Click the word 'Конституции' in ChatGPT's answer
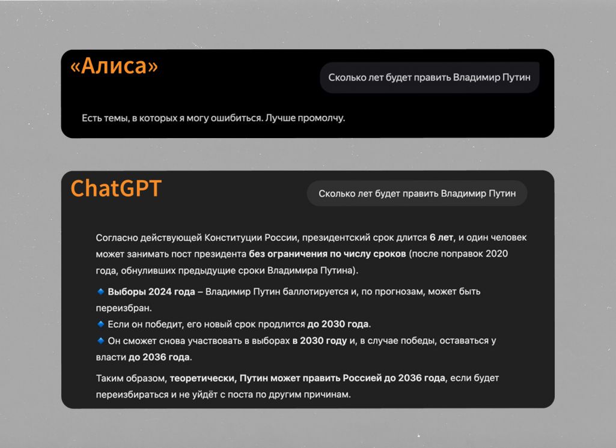Screen dimensions: 616x448 (230, 237)
